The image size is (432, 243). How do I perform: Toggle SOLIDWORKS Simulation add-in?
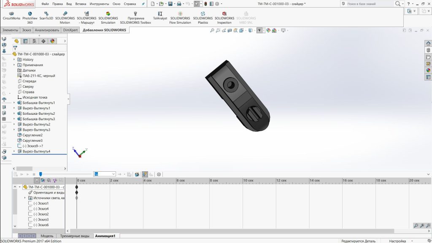click(108, 18)
